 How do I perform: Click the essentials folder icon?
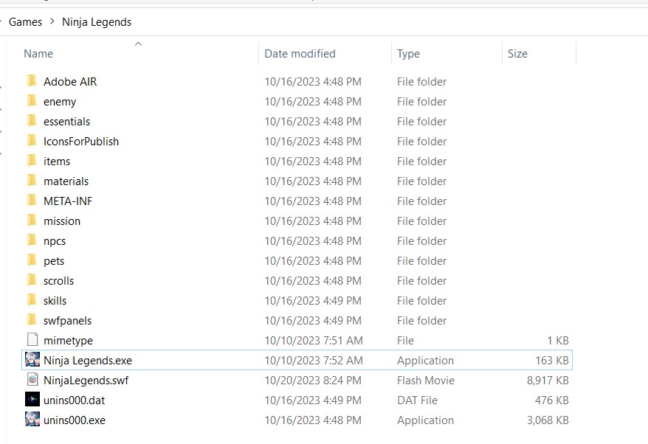point(32,121)
